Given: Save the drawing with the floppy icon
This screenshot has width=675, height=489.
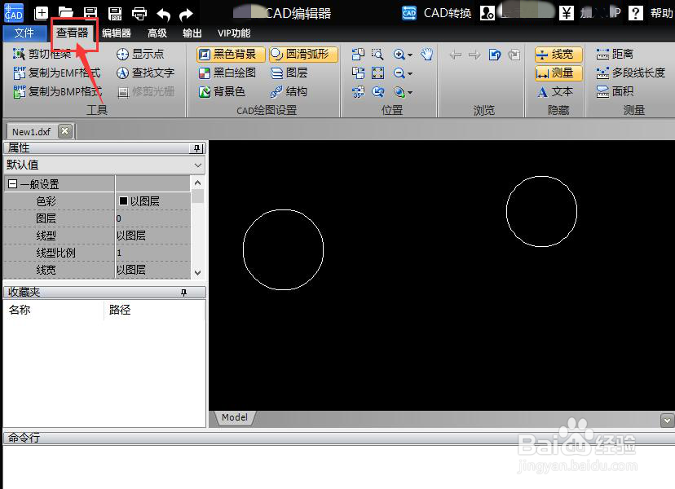Looking at the screenshot, I should pos(90,13).
